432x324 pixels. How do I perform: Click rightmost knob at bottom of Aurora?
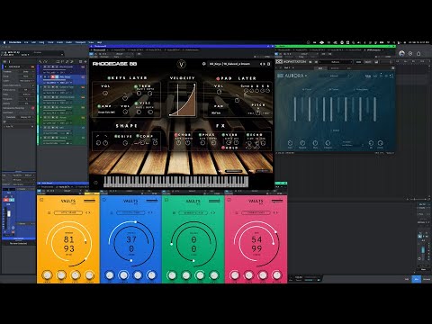coord(380,143)
